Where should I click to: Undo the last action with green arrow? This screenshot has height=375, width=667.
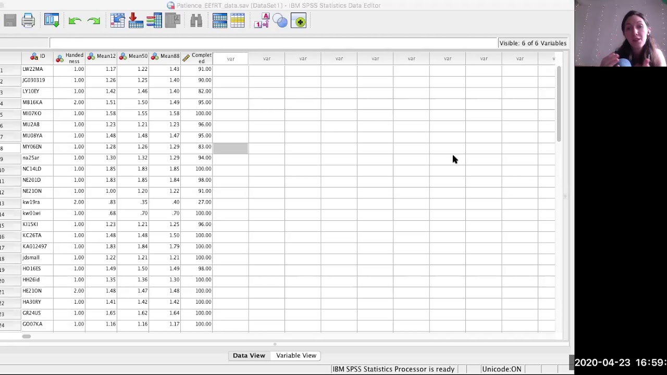point(75,21)
